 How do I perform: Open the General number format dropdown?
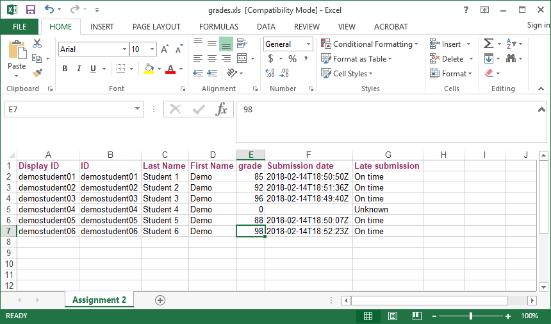(308, 44)
